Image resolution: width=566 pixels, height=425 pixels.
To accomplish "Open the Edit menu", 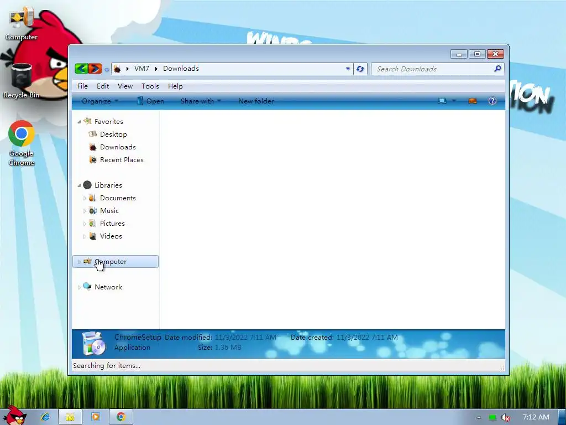I will coord(102,86).
